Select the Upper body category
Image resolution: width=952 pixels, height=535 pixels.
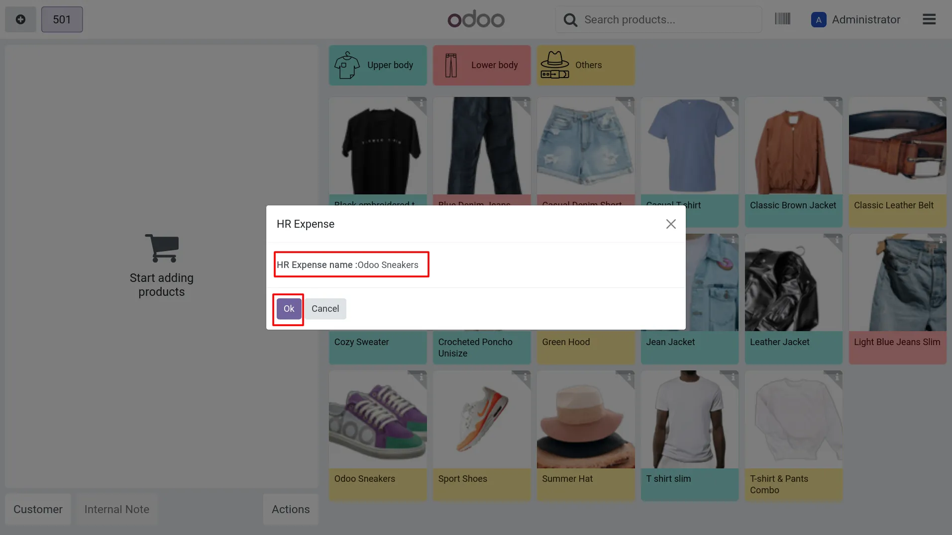tap(378, 65)
